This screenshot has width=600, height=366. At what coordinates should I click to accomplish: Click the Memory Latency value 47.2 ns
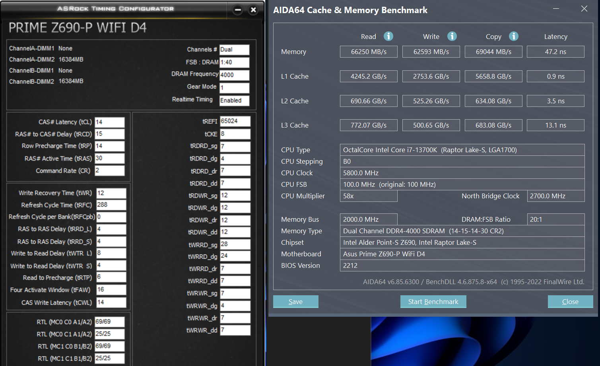[x=555, y=52]
